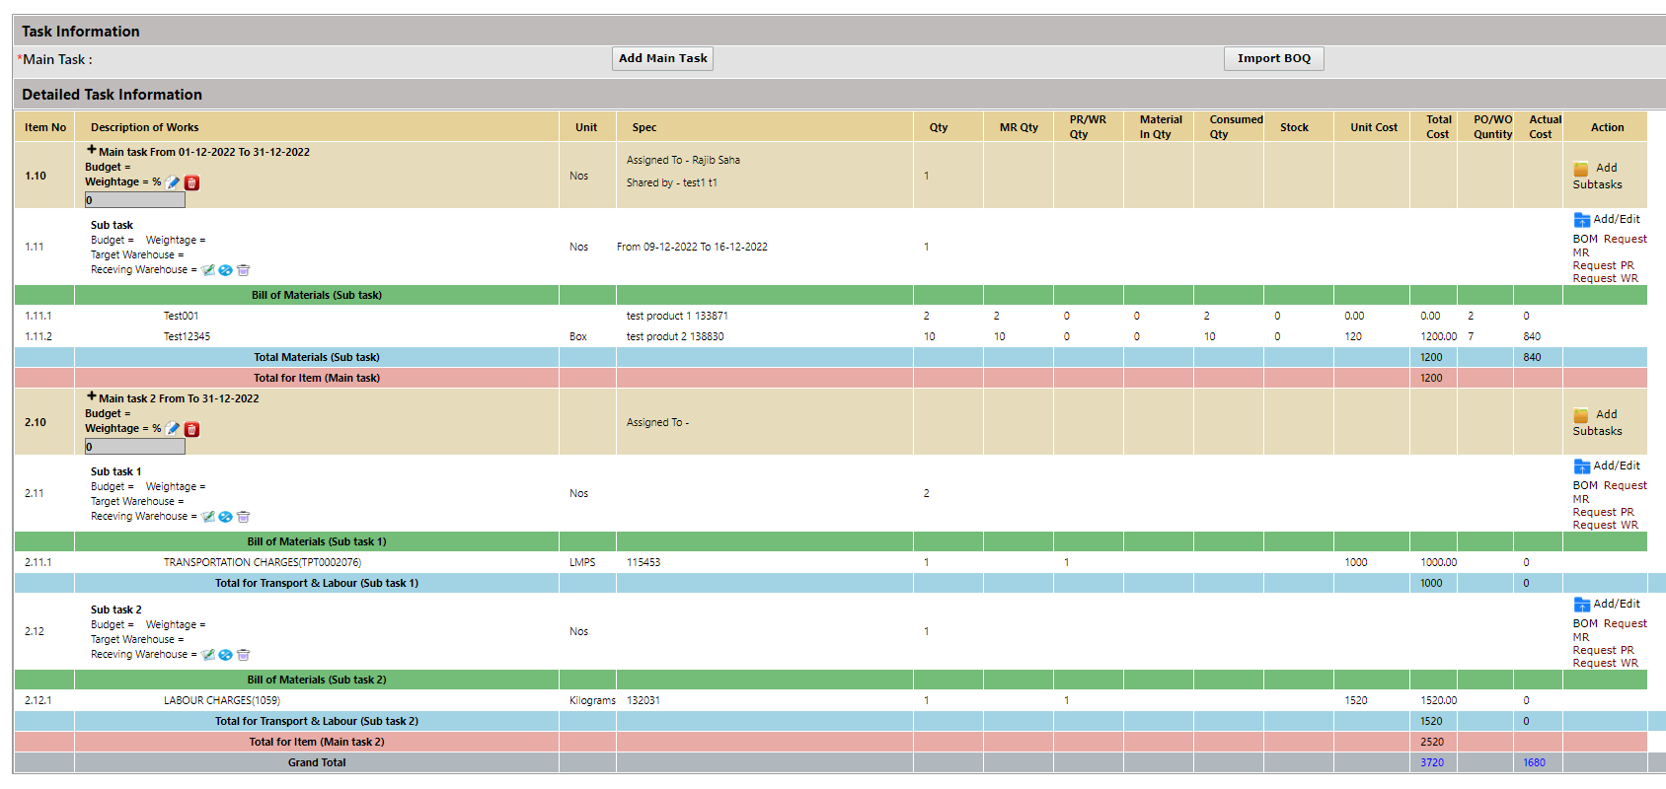Click blue Add/Edit BOM folder icon in row 2.11
The width and height of the screenshot is (1666, 789).
pos(1582,466)
